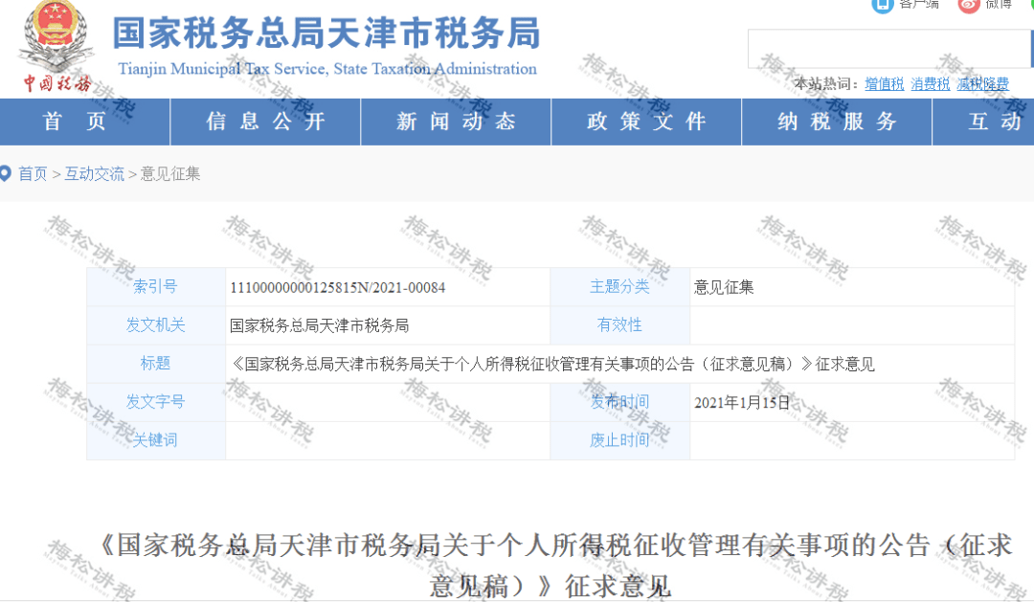Open the 微博 Weibo icon
This screenshot has width=1034, height=602.
[969, 5]
